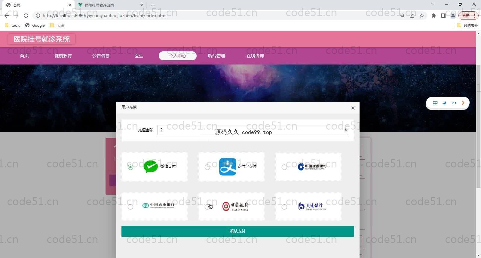The image size is (481, 258).
Task: Close the 首页 browser tab
Action: [69, 5]
